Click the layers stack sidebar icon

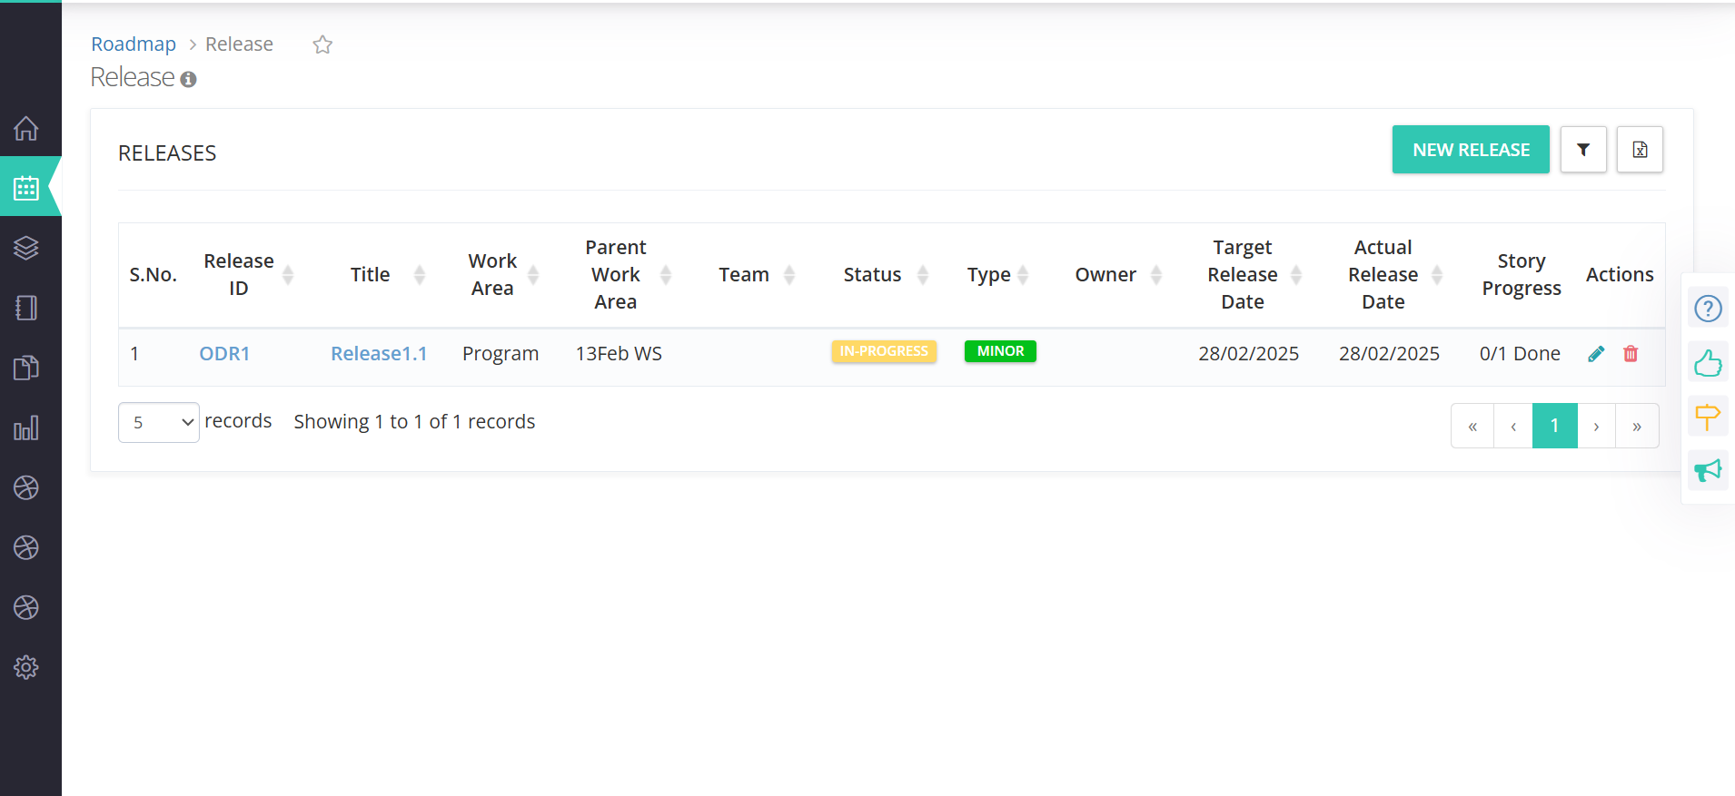(x=26, y=248)
